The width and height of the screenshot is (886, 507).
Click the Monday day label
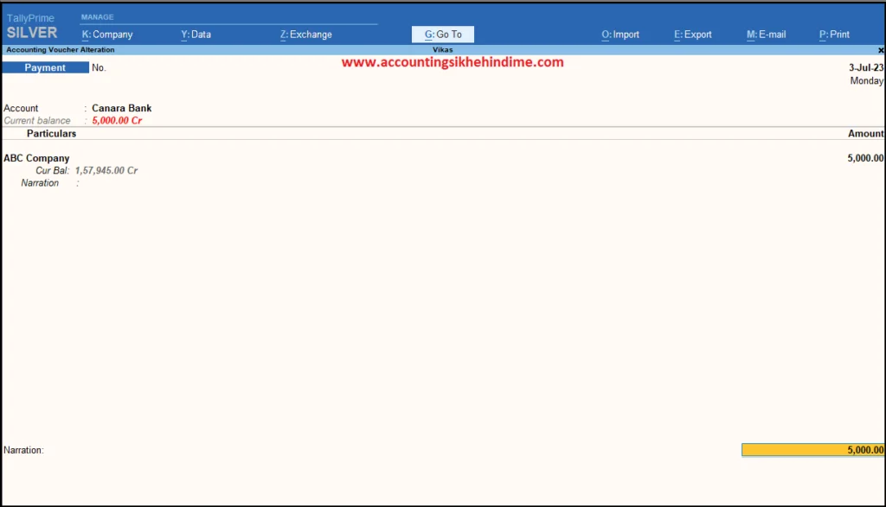click(867, 80)
